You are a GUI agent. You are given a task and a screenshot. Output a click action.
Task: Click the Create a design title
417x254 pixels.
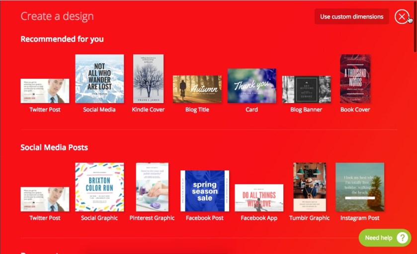point(57,16)
